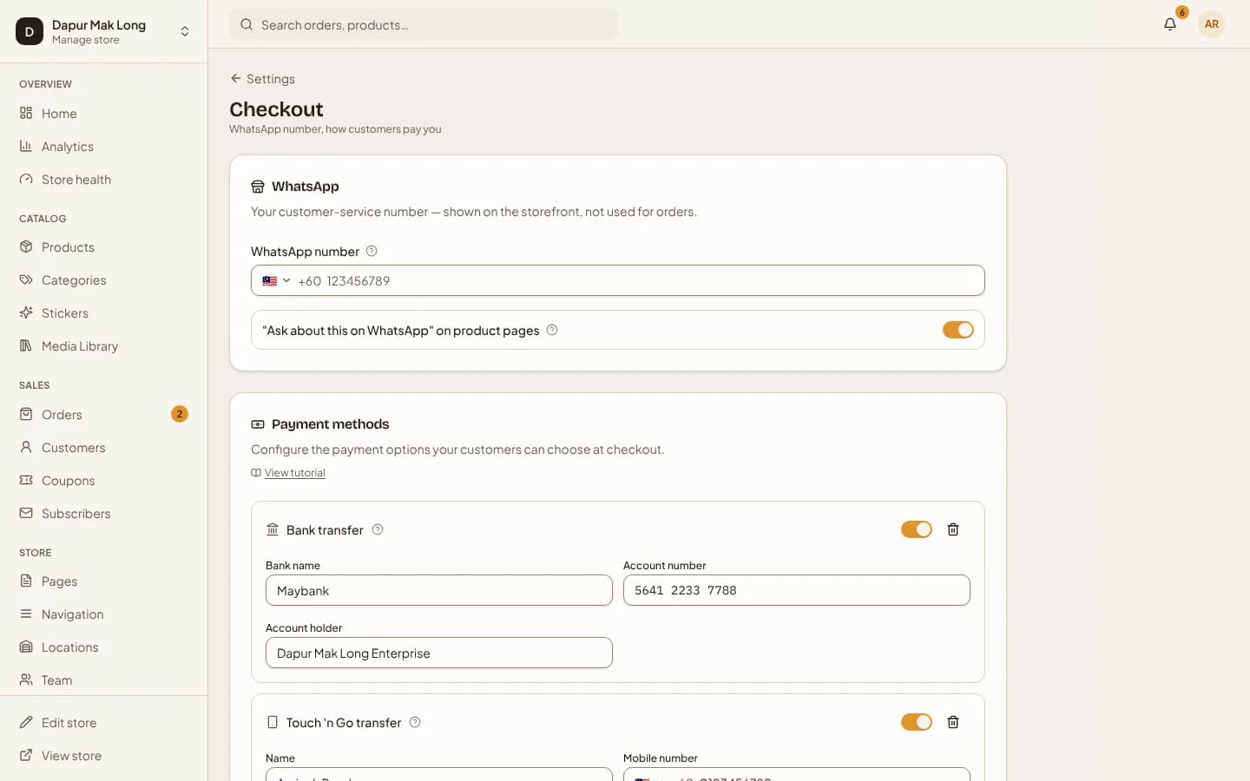Open Orders in the sidebar
The width and height of the screenshot is (1250, 781).
click(x=104, y=415)
